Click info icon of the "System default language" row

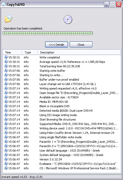click(x=6, y=155)
